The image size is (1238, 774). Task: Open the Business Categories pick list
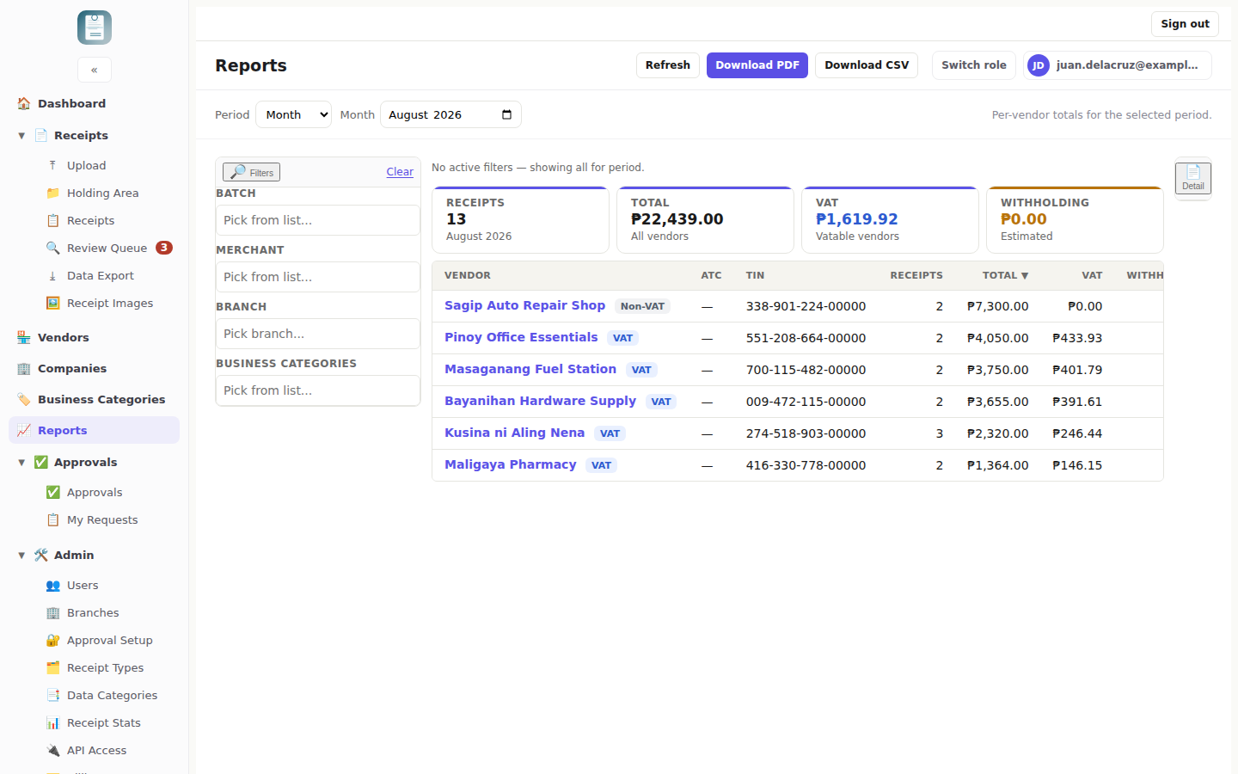[317, 390]
